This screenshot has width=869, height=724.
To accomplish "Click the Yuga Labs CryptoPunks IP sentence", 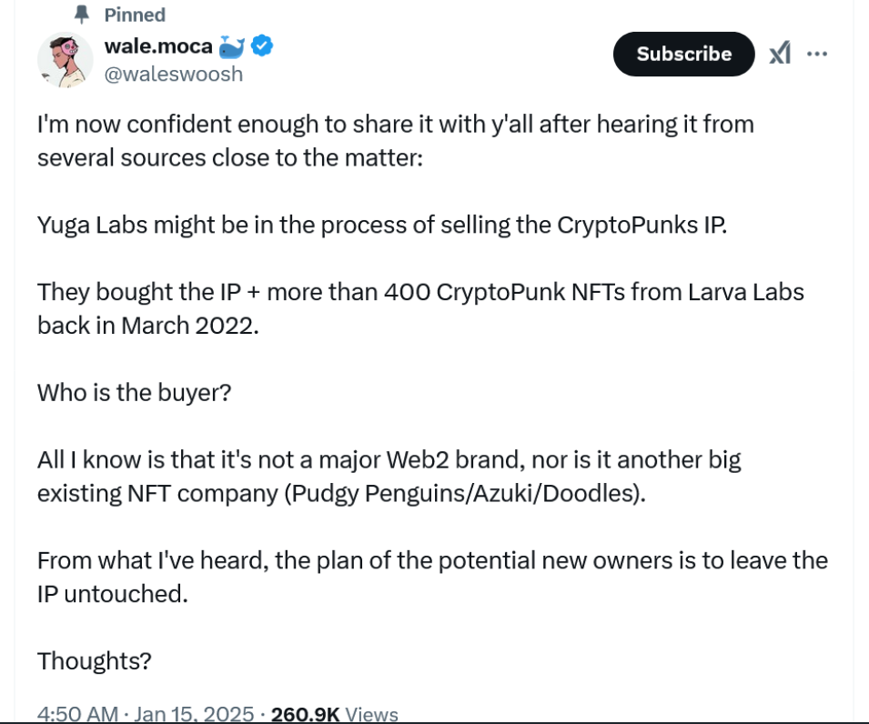I will click(x=382, y=225).
